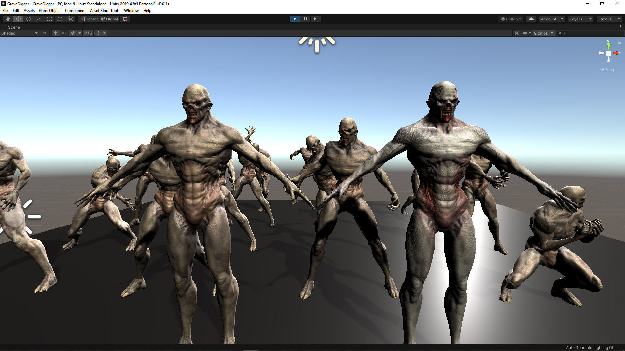Toggle scene audio speaker icon
The height and width of the screenshot is (351, 625).
[x=64, y=33]
